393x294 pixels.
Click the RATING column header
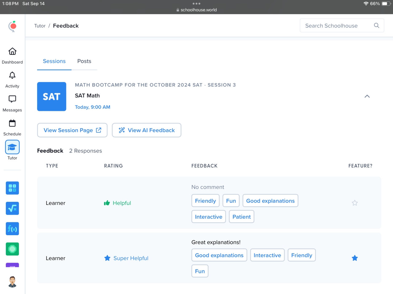pyautogui.click(x=113, y=166)
